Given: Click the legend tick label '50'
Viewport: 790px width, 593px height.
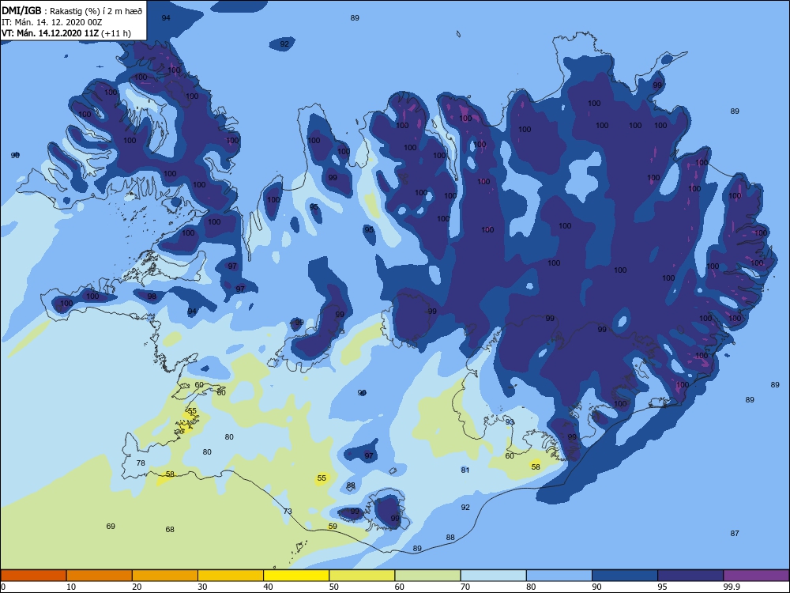Looking at the screenshot, I should [x=334, y=587].
